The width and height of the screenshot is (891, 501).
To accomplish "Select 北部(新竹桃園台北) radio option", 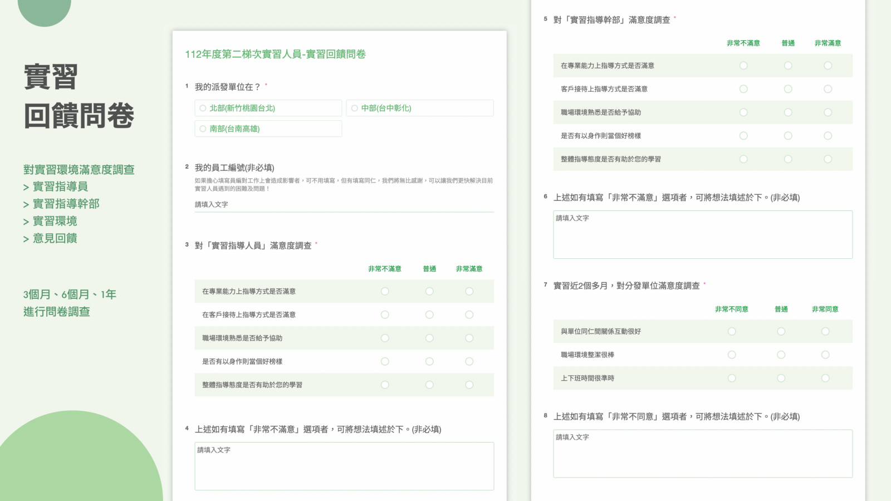I will point(203,108).
